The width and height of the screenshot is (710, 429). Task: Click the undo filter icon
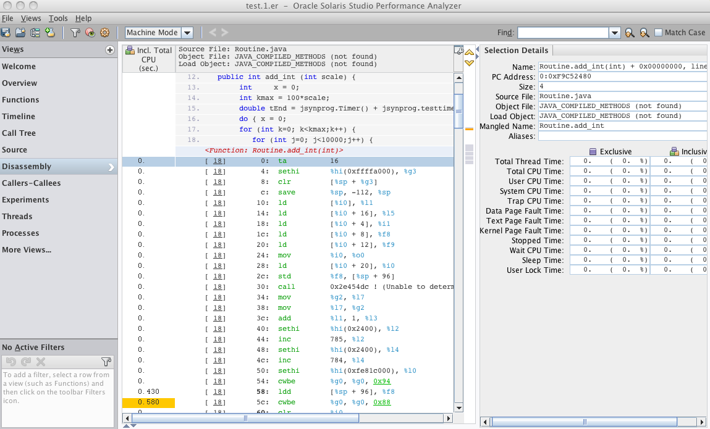point(11,362)
